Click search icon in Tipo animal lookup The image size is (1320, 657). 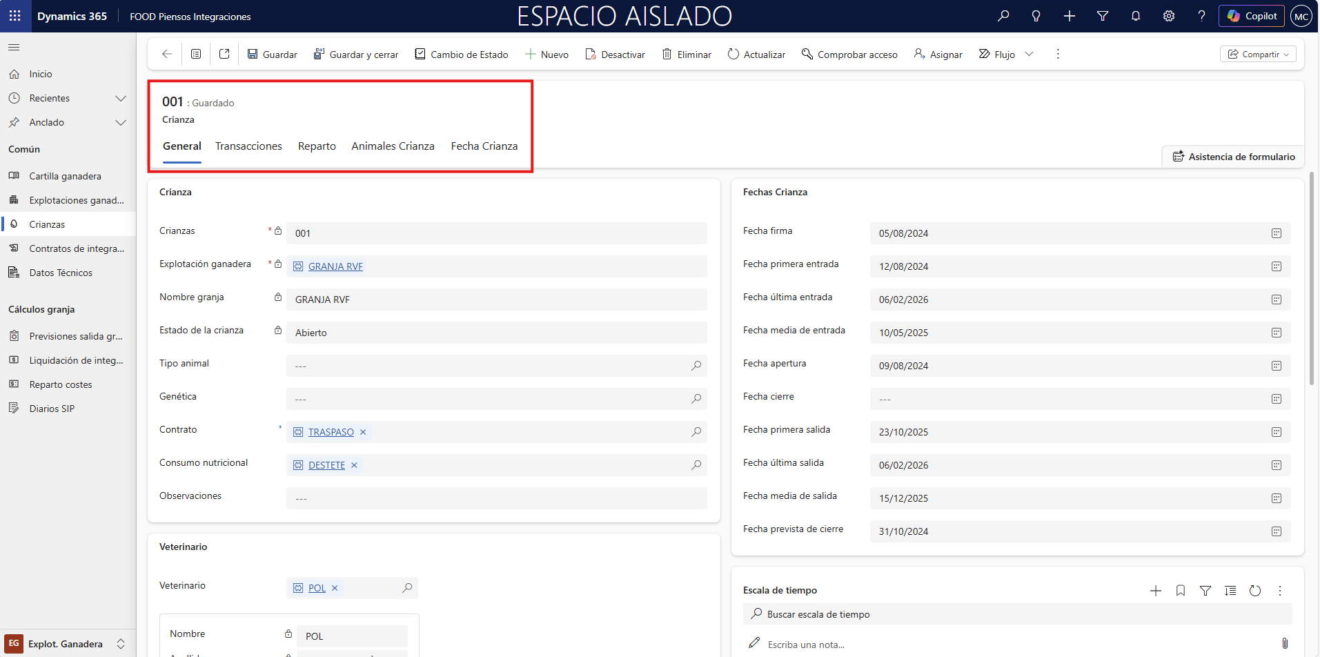pyautogui.click(x=696, y=366)
